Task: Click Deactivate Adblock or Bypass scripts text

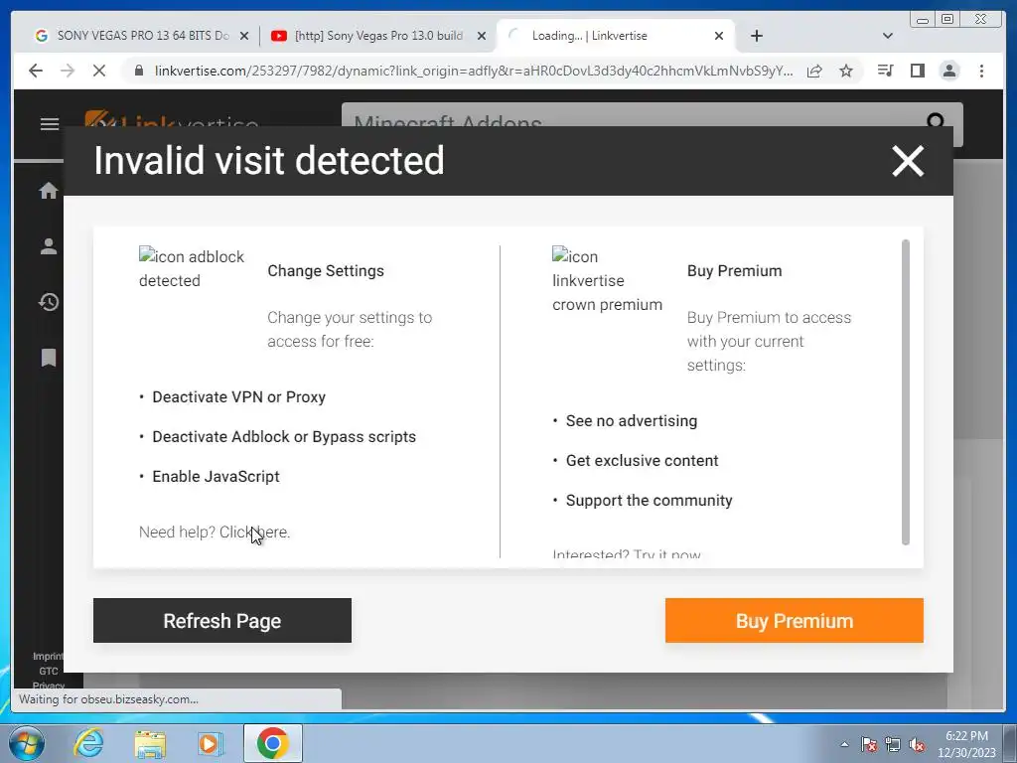Action: (284, 437)
